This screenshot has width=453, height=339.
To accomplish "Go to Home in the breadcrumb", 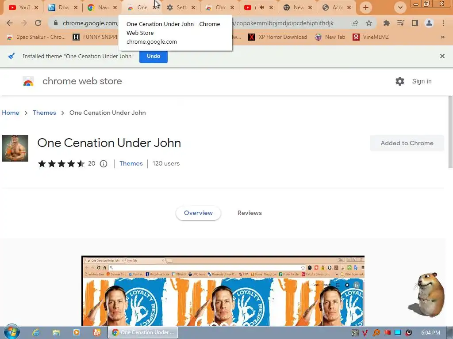I will click(x=11, y=113).
